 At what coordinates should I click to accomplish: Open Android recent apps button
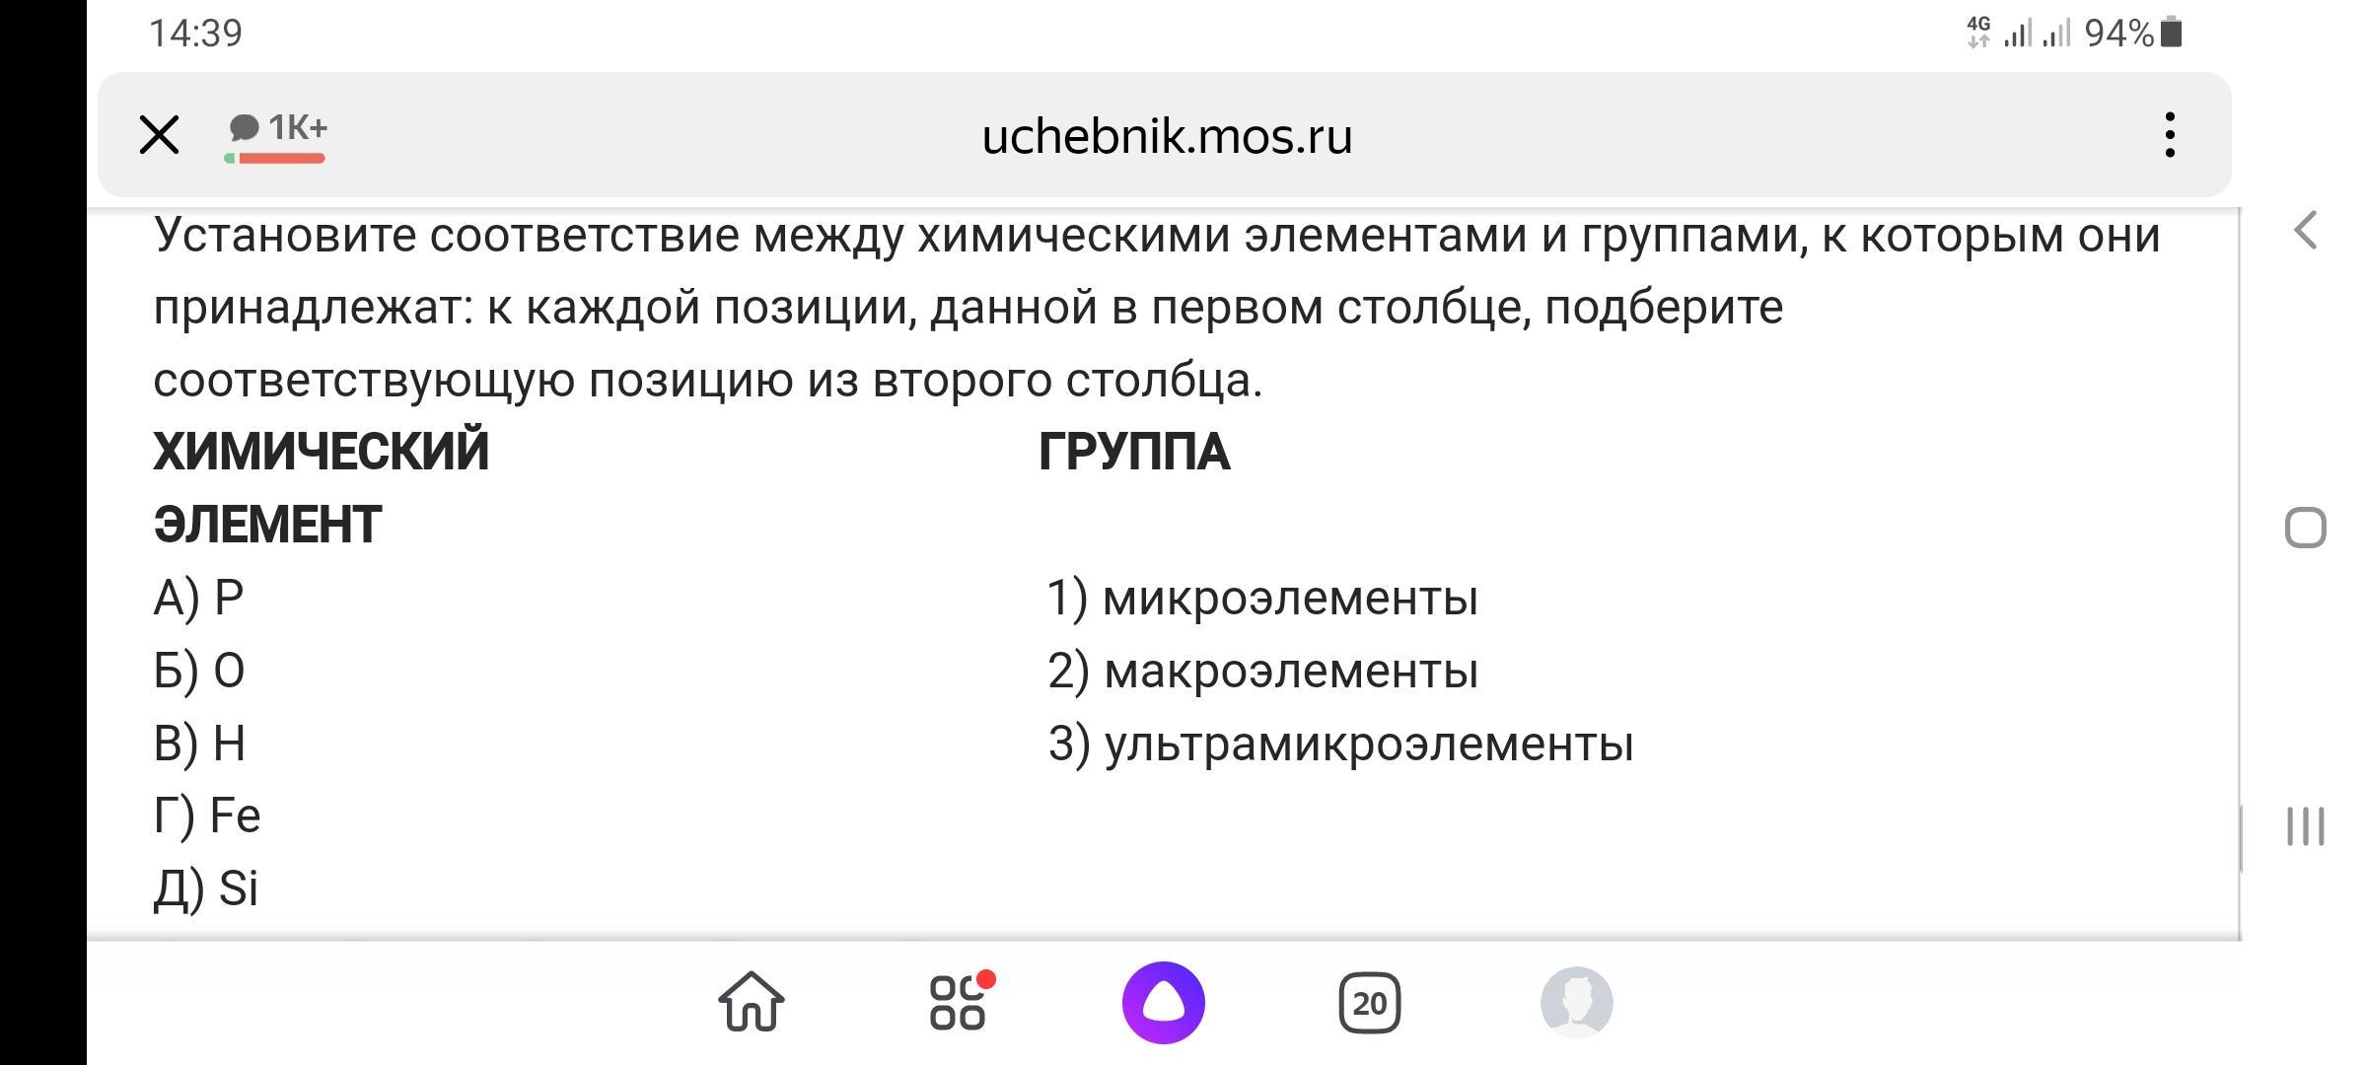click(2305, 826)
